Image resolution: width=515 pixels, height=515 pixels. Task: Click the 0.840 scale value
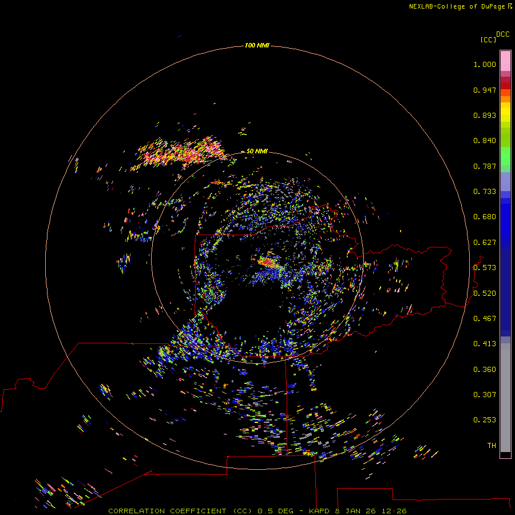click(485, 141)
